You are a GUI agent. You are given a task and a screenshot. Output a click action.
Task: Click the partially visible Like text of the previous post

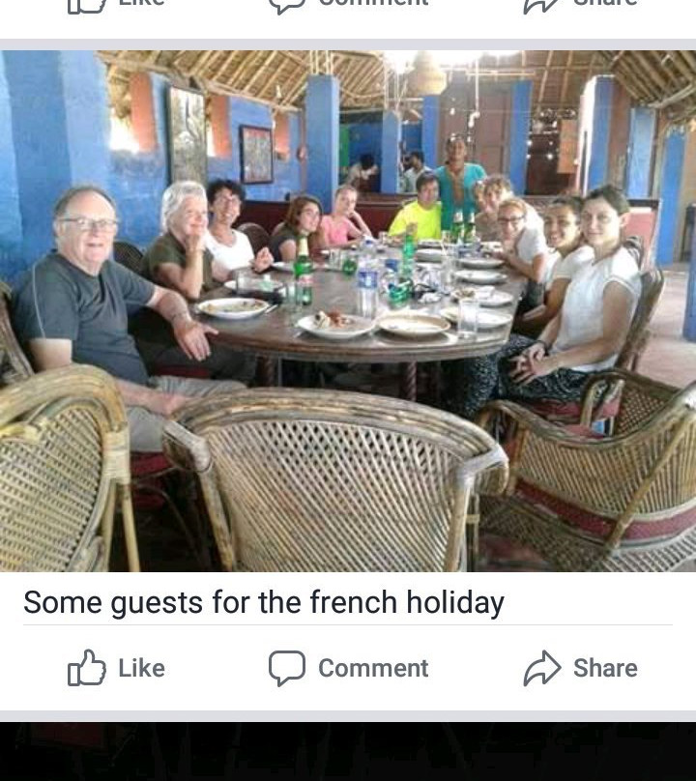pyautogui.click(x=141, y=3)
